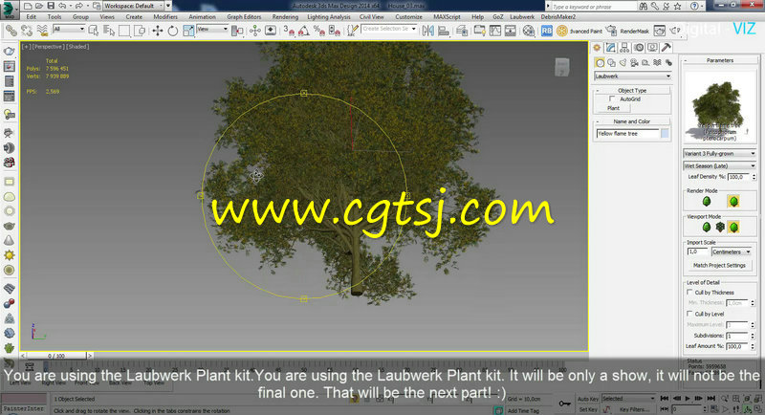
Task: Toggle the Angle Snap icon
Action: tap(303, 31)
